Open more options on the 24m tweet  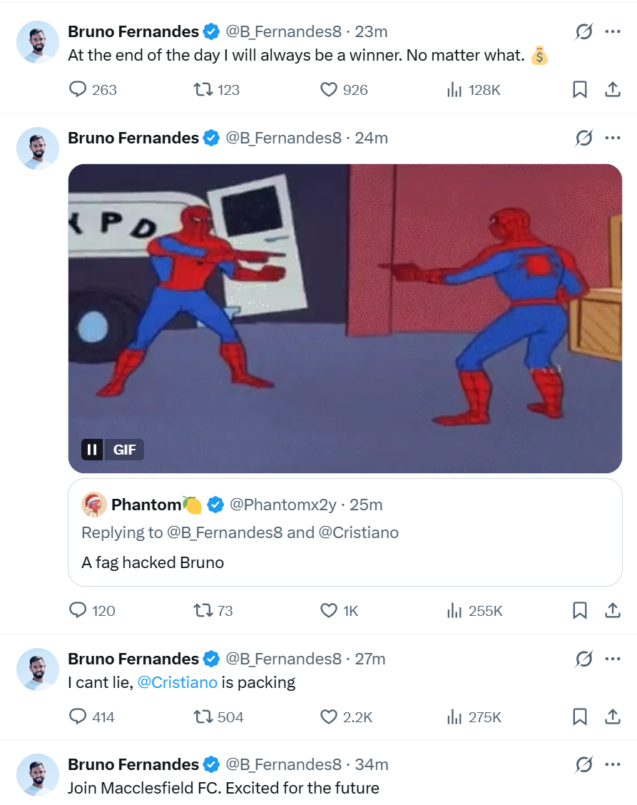point(612,138)
